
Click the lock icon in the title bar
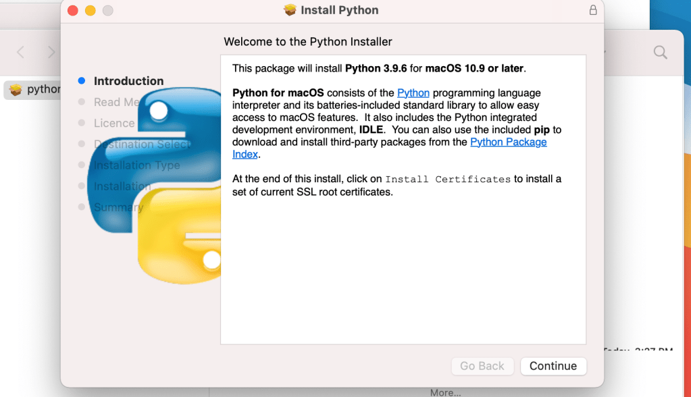[592, 10]
